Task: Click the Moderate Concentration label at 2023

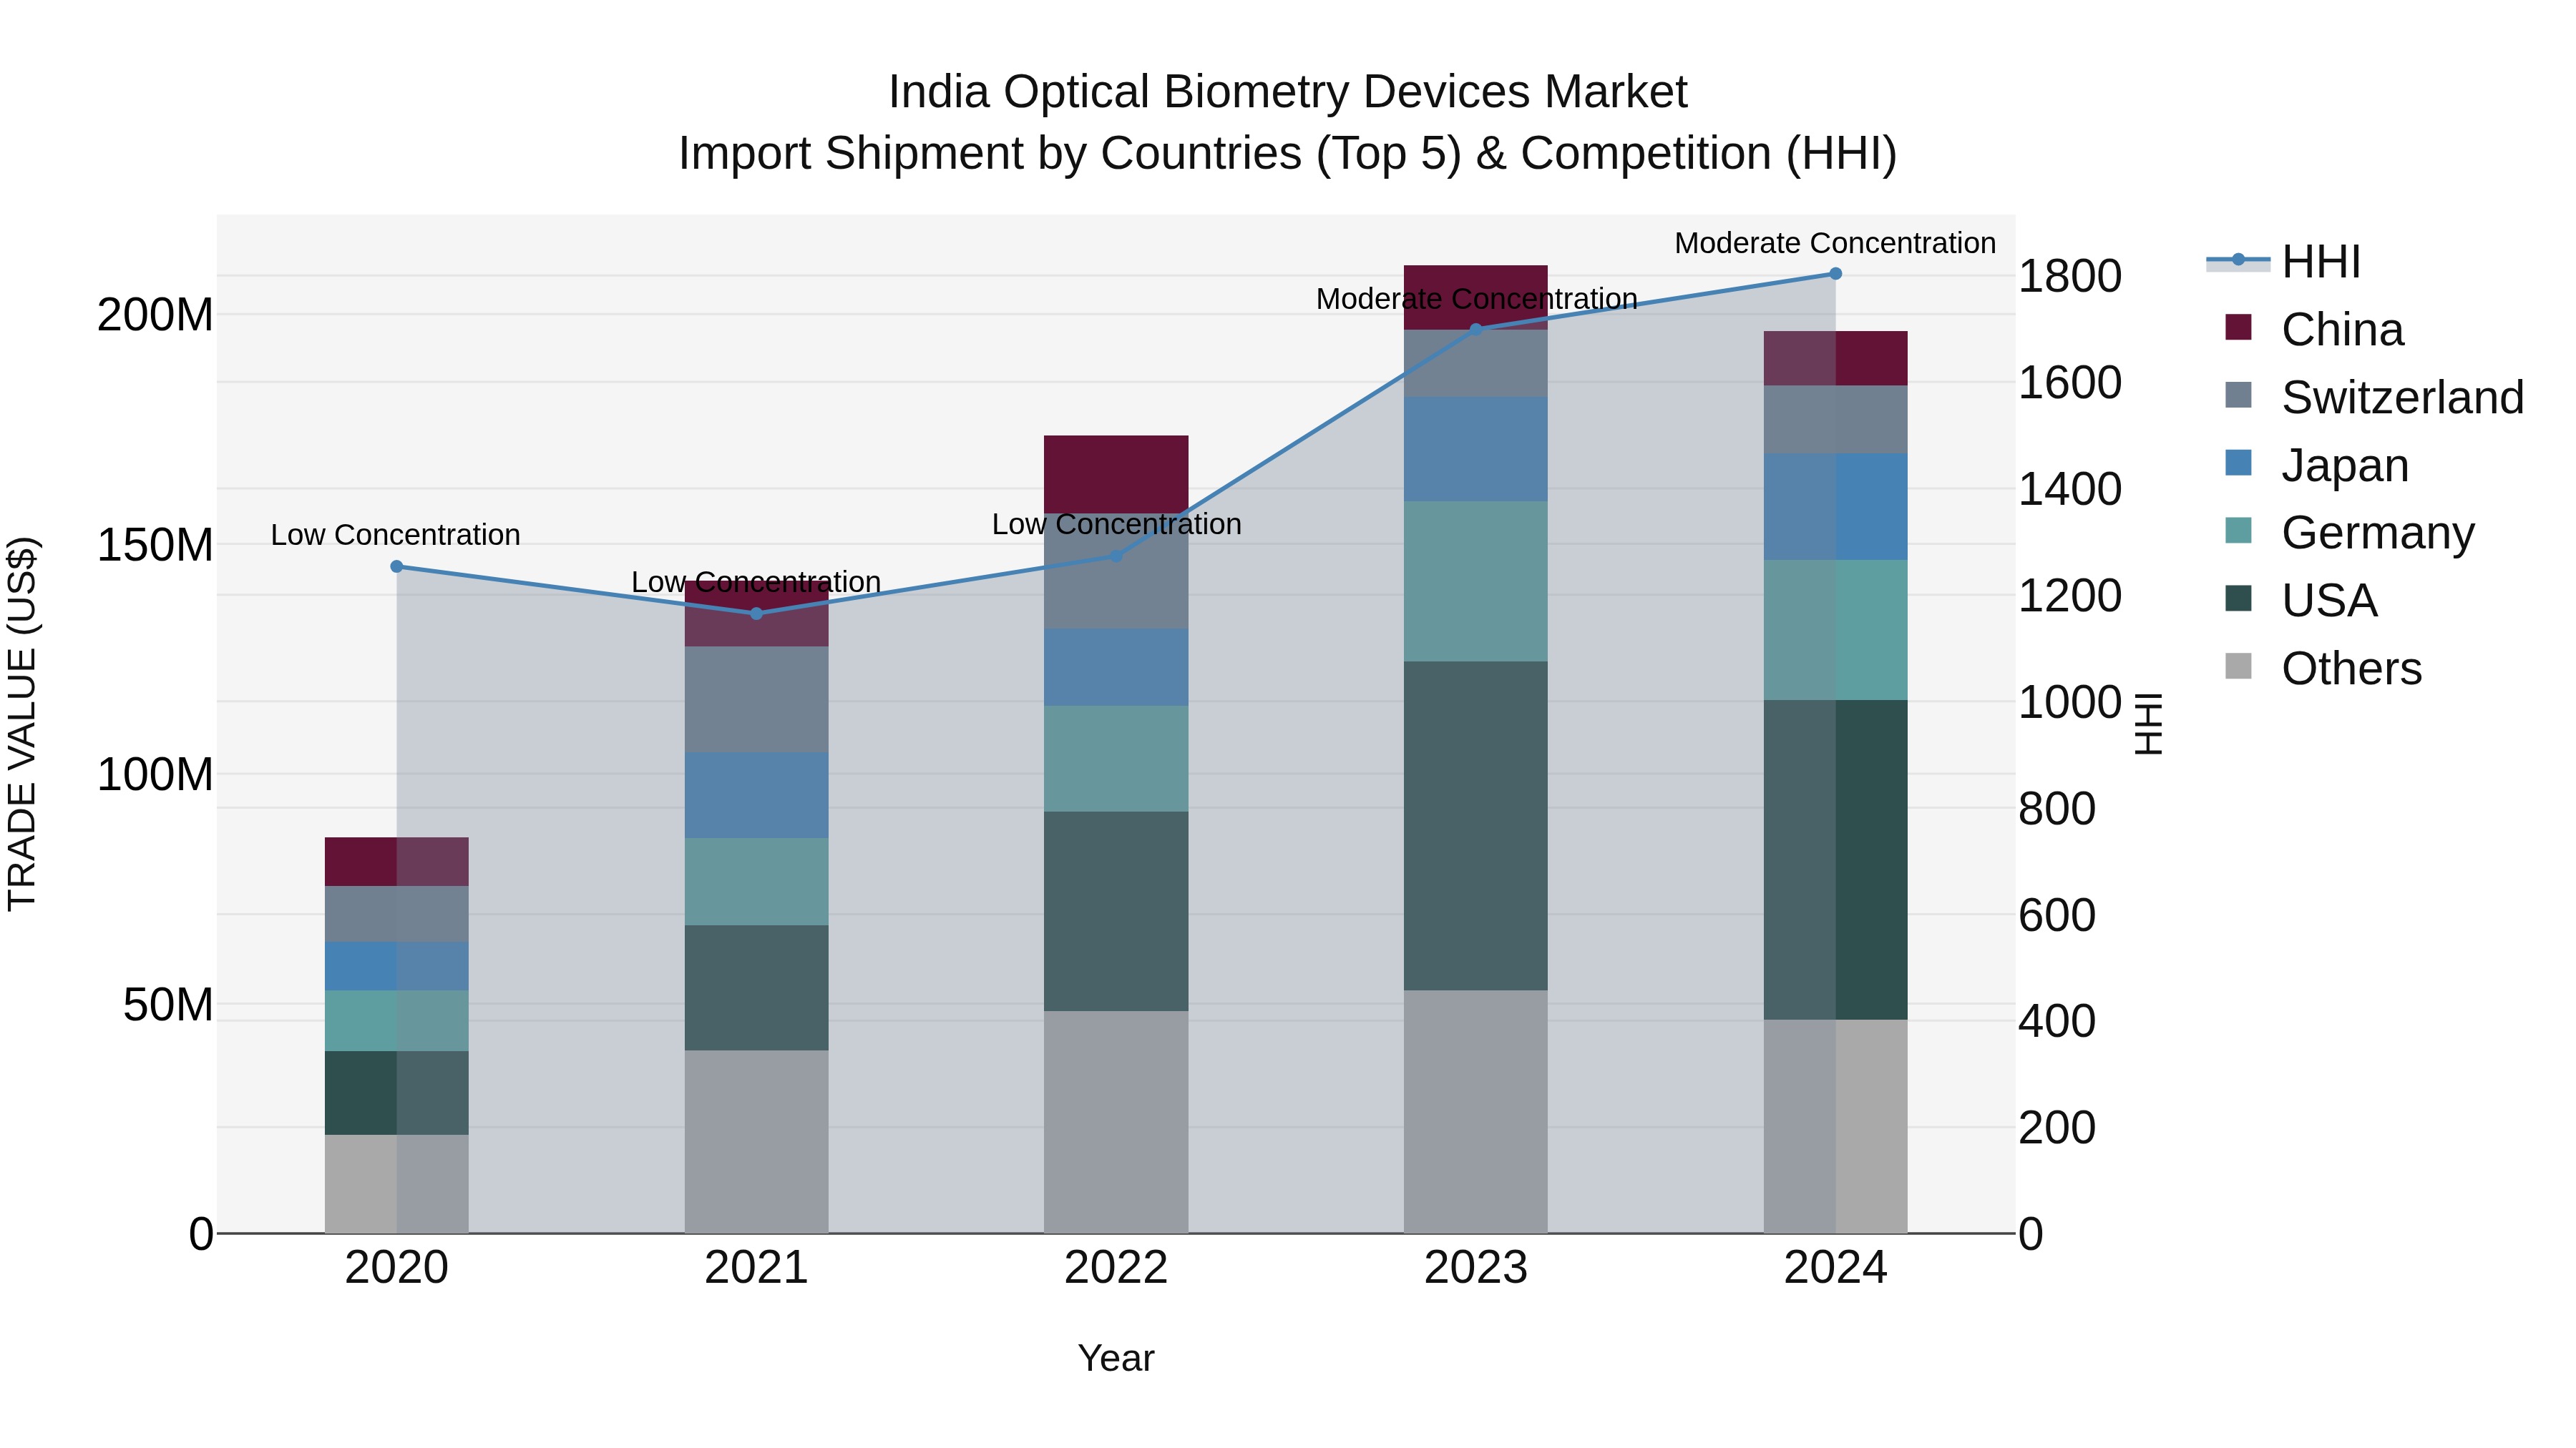Action: pos(1477,299)
